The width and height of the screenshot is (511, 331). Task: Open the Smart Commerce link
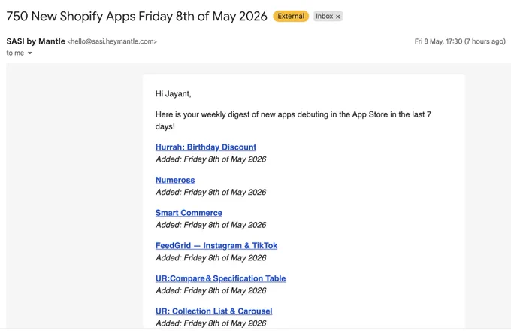pyautogui.click(x=189, y=213)
